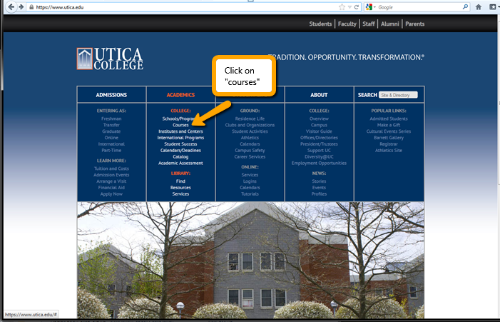500x322 pixels.
Task: Open Academic Assessment link
Action: (x=180, y=163)
